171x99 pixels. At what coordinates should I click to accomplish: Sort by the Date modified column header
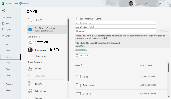point(146,65)
